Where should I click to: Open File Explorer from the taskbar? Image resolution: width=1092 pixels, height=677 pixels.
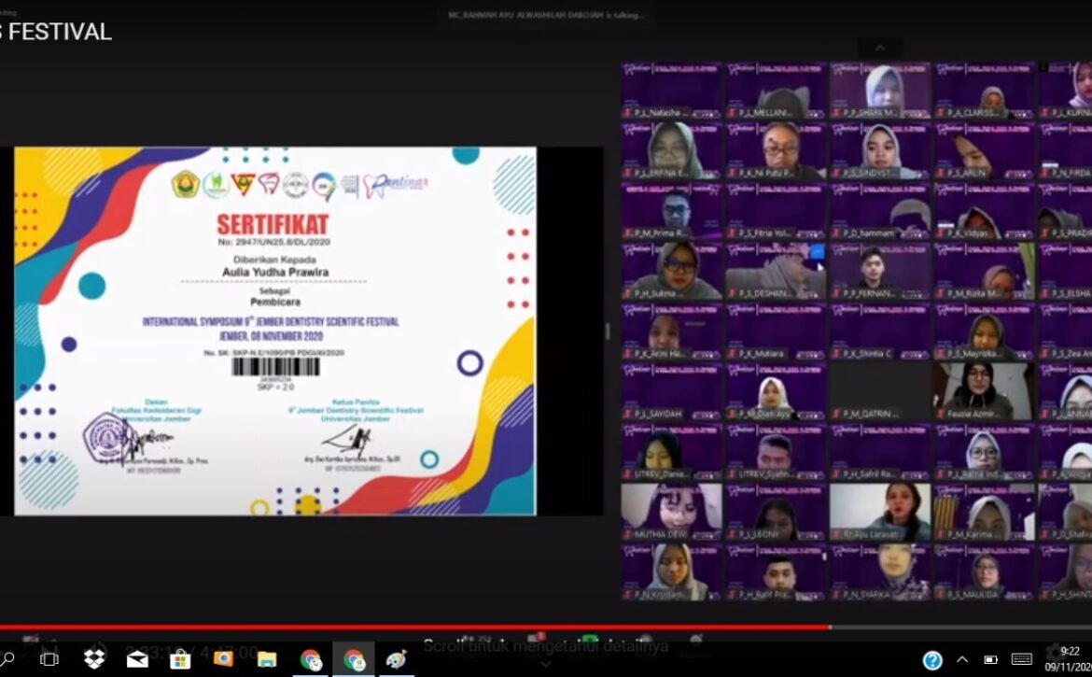267,659
